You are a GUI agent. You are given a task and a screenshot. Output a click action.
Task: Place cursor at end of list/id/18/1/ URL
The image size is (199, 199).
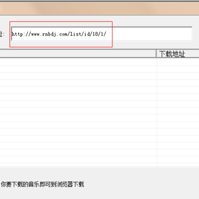[x=107, y=34]
